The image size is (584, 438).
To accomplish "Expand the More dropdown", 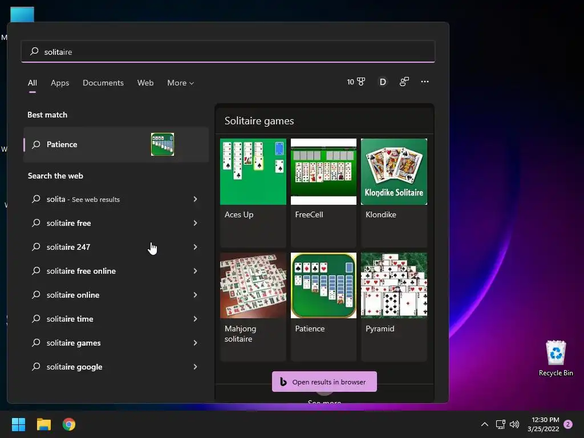I will coord(181,83).
